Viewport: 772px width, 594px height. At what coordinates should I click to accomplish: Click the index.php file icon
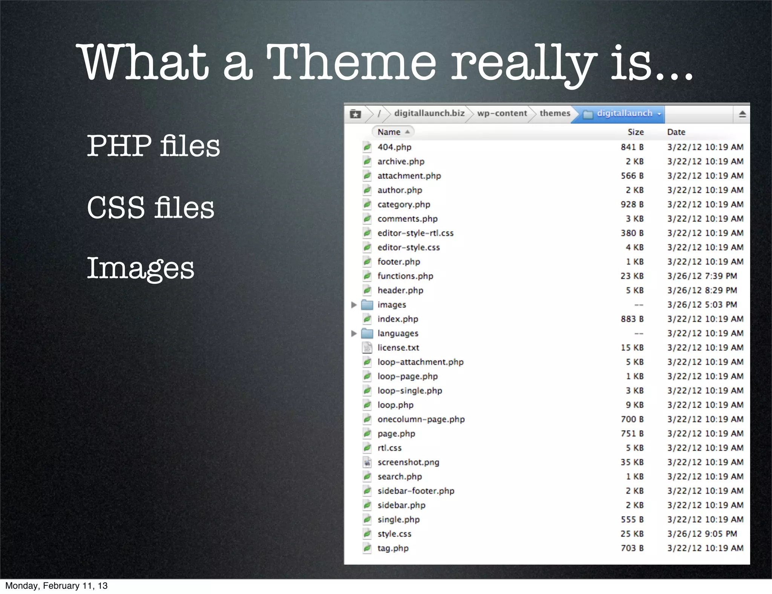coord(367,319)
